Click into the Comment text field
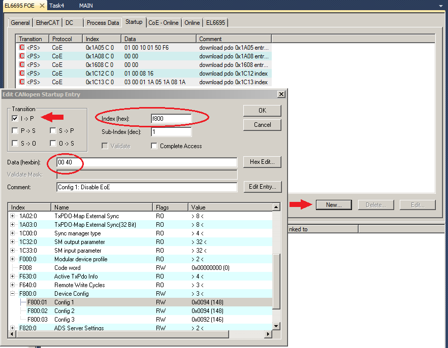This screenshot has height=348, width=448. pos(147,187)
